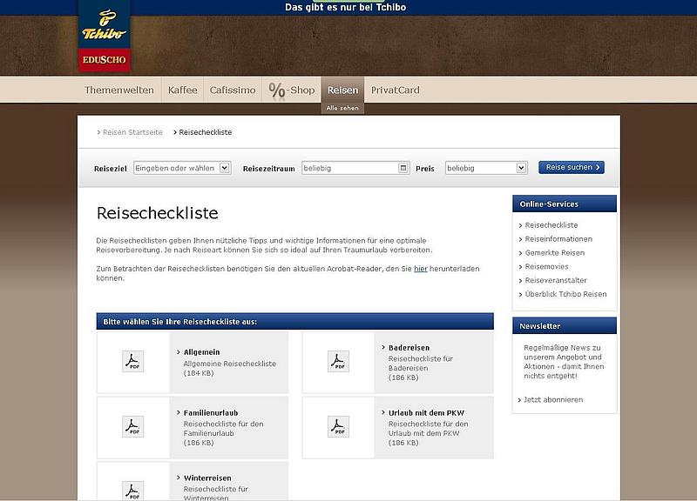Open the Winterreisen checklist PDF icon
The height and width of the screenshot is (501, 697).
[x=133, y=491]
